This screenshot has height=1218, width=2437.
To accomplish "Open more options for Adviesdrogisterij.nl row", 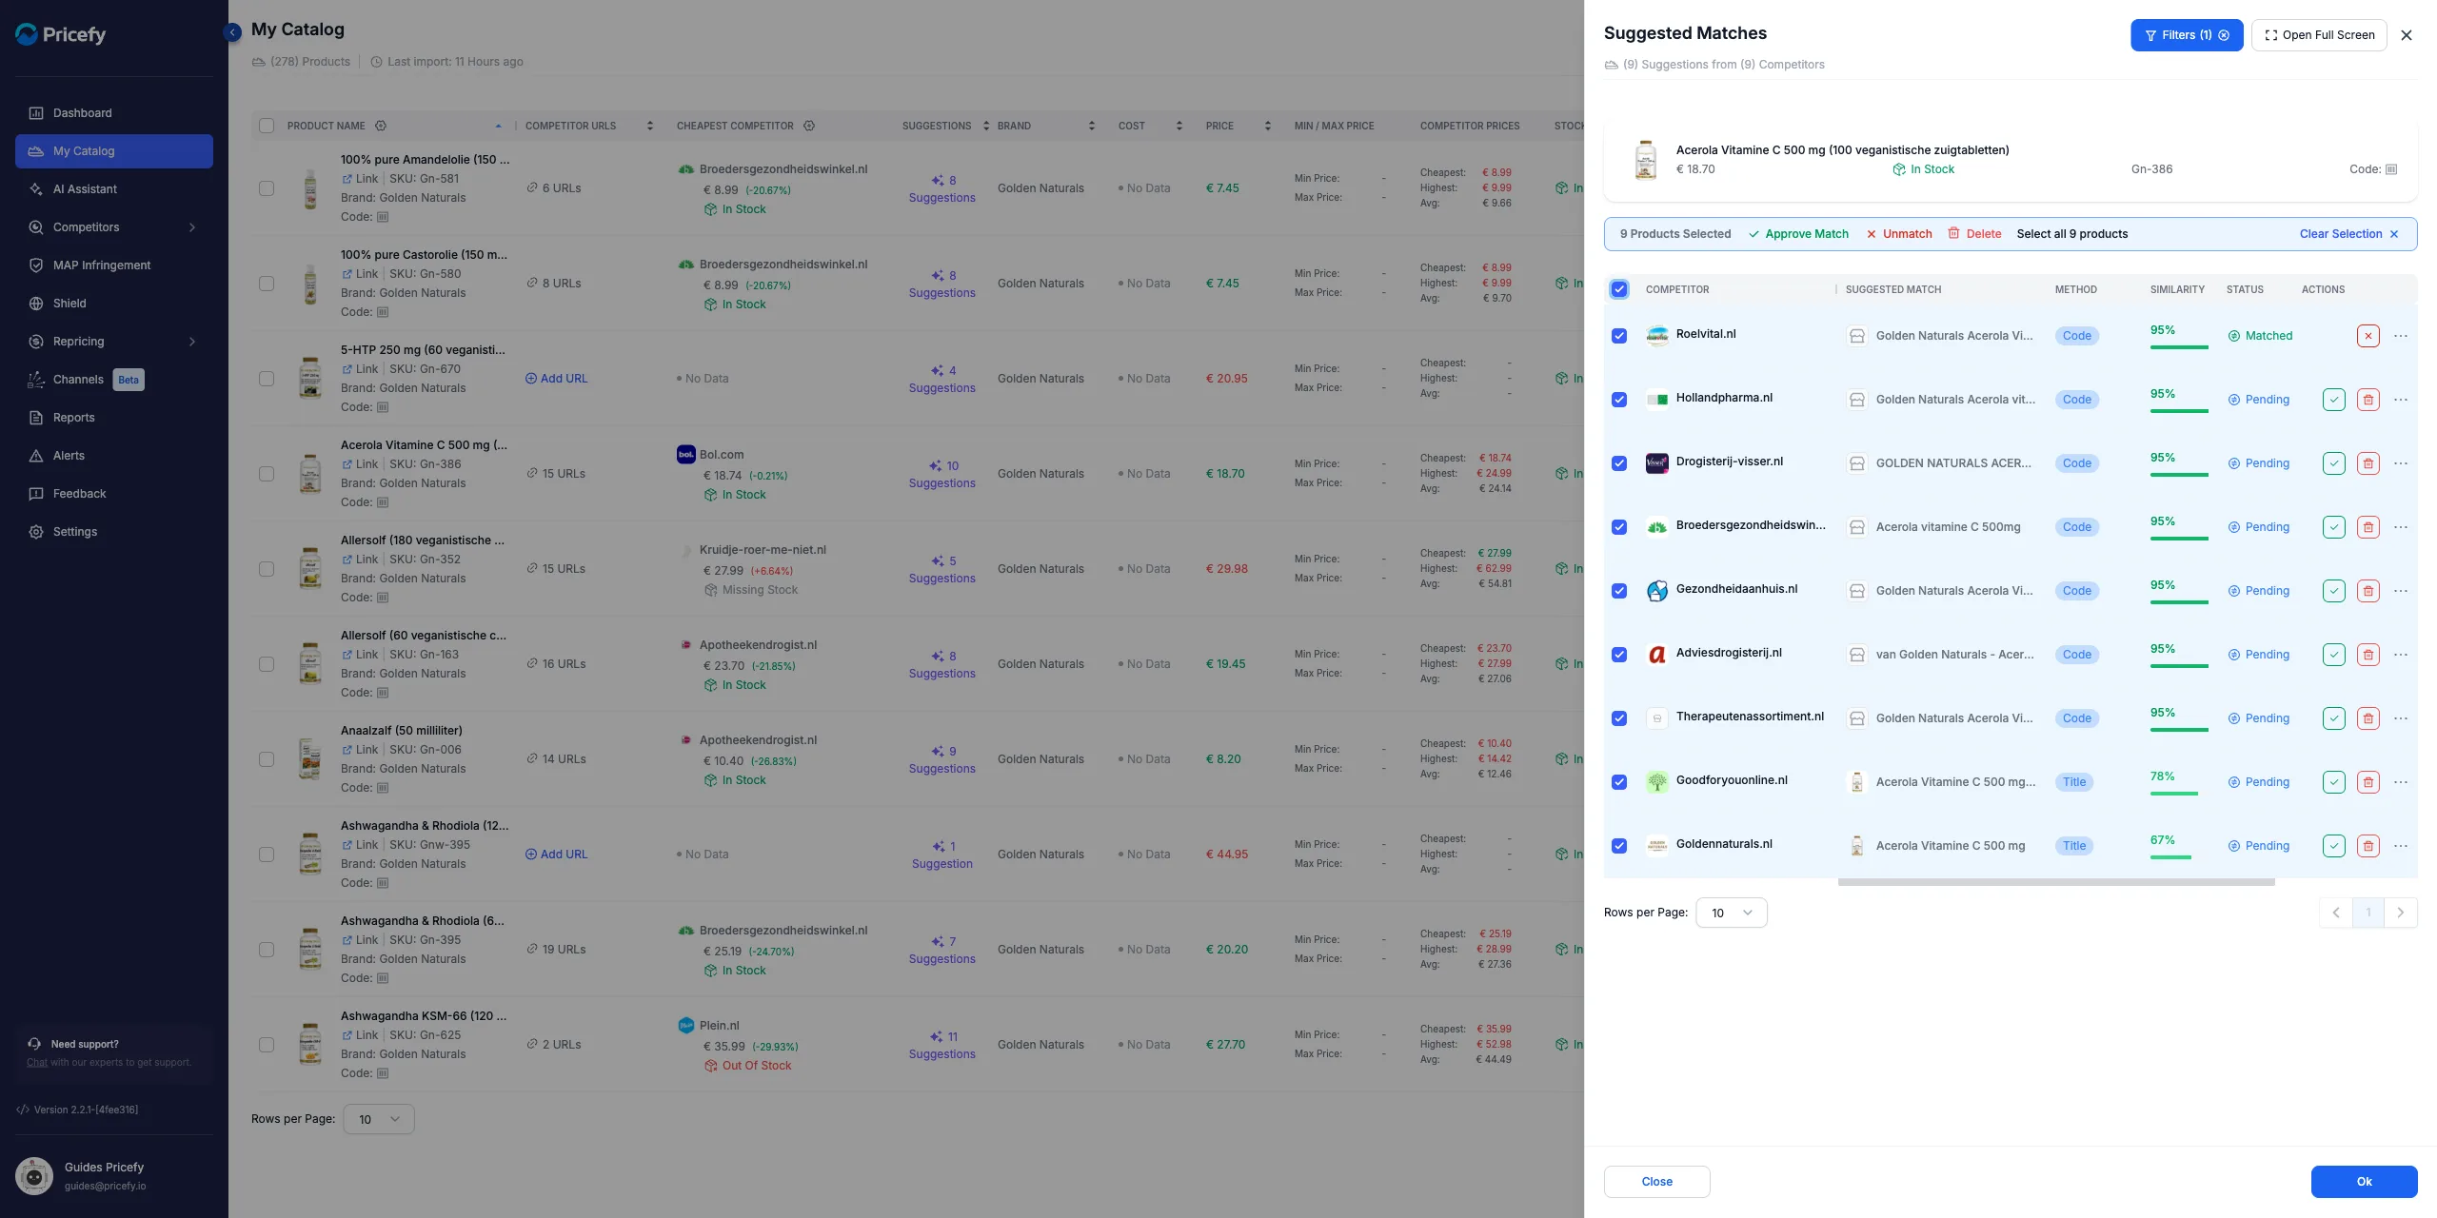I will pyautogui.click(x=2401, y=655).
